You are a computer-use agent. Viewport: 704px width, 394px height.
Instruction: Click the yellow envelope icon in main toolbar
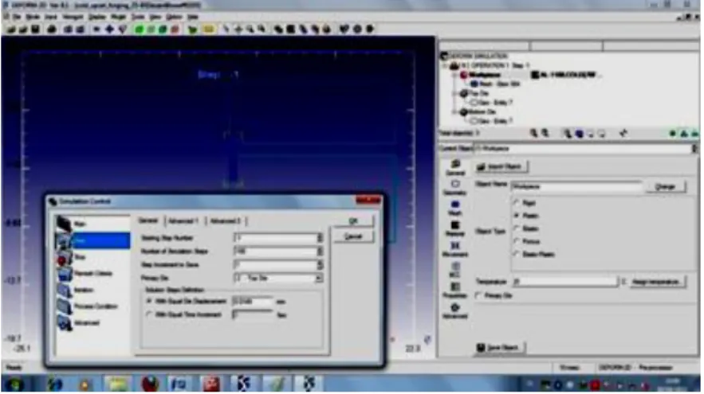209,29
